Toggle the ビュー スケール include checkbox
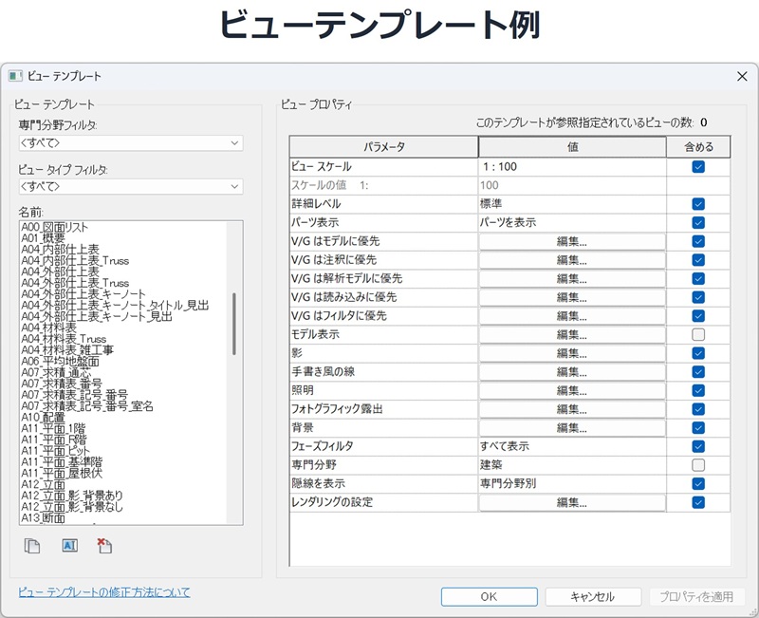This screenshot has height=618, width=759. point(698,167)
